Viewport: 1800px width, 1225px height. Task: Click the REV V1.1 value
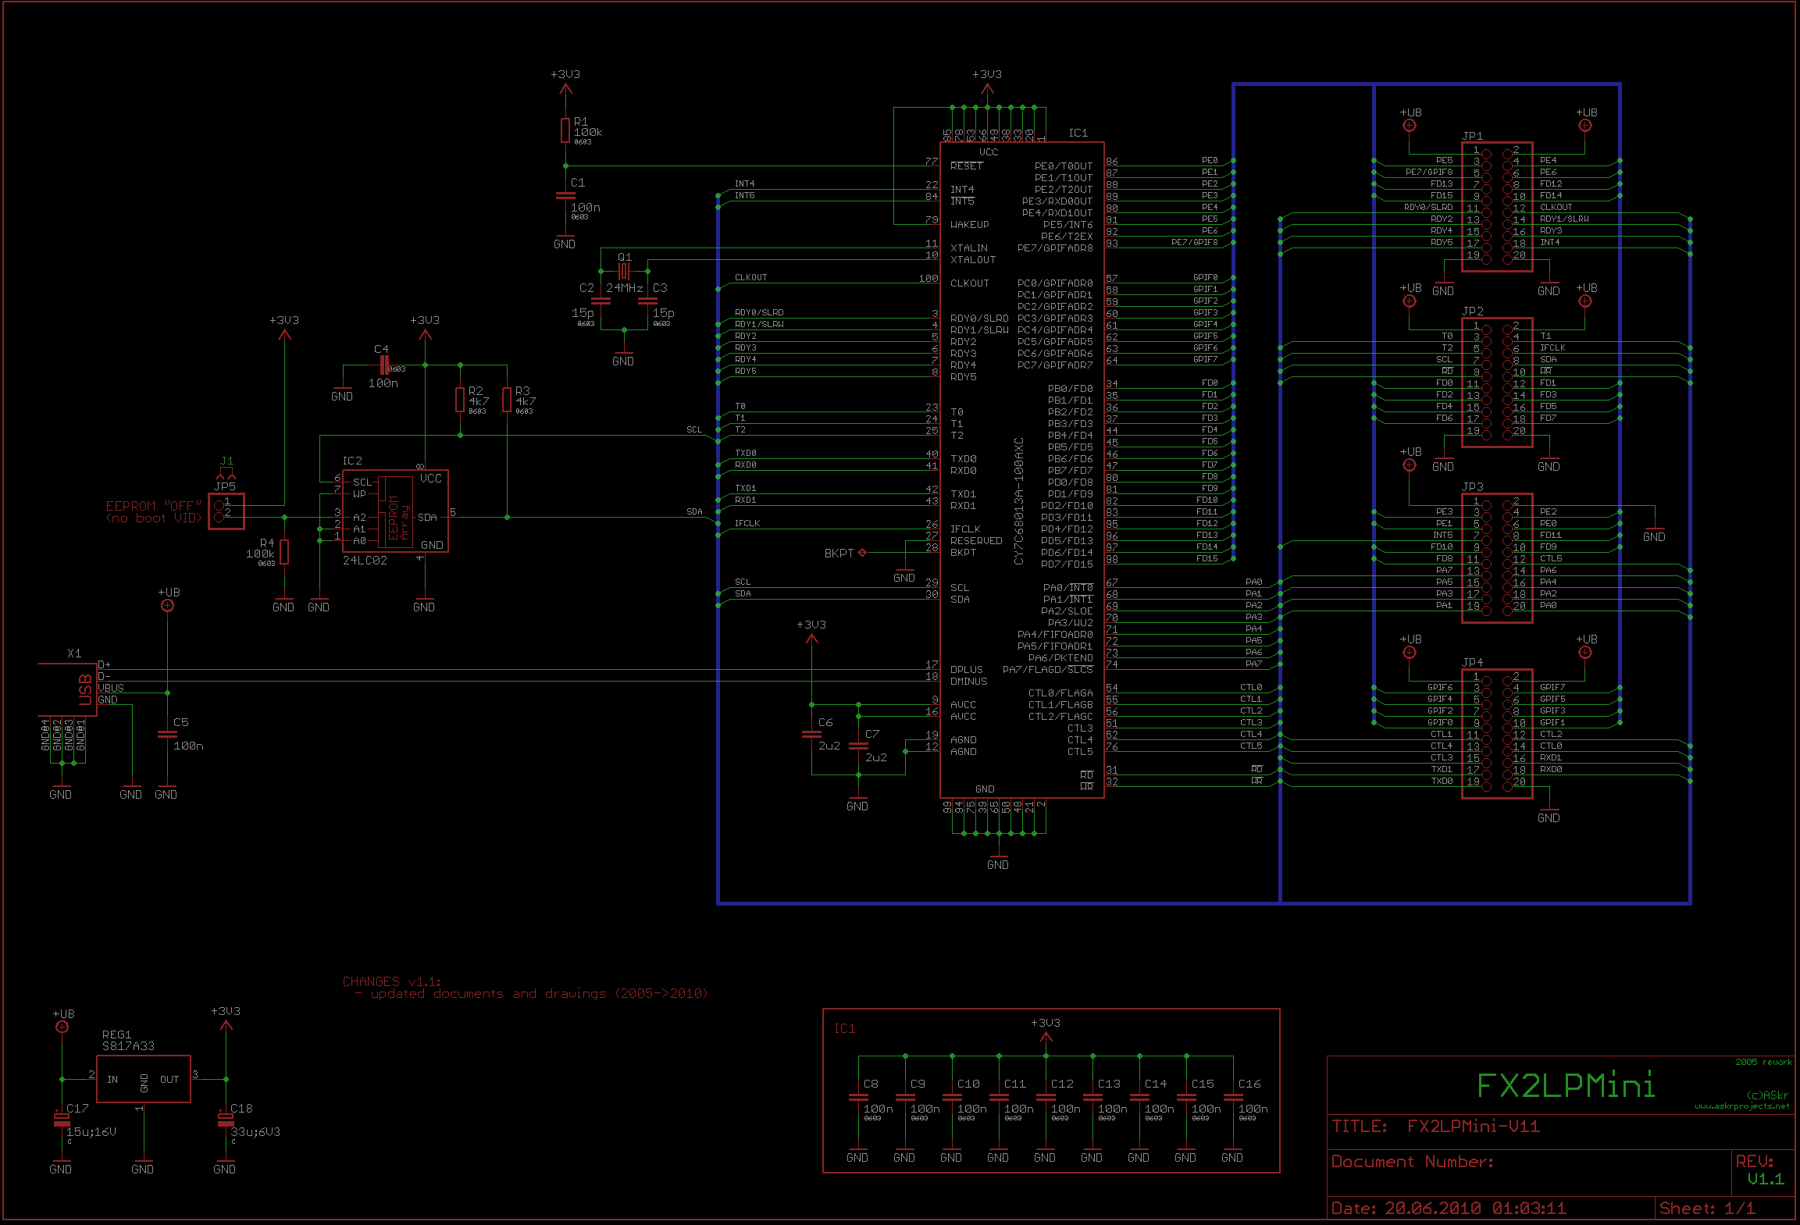click(x=1765, y=1179)
